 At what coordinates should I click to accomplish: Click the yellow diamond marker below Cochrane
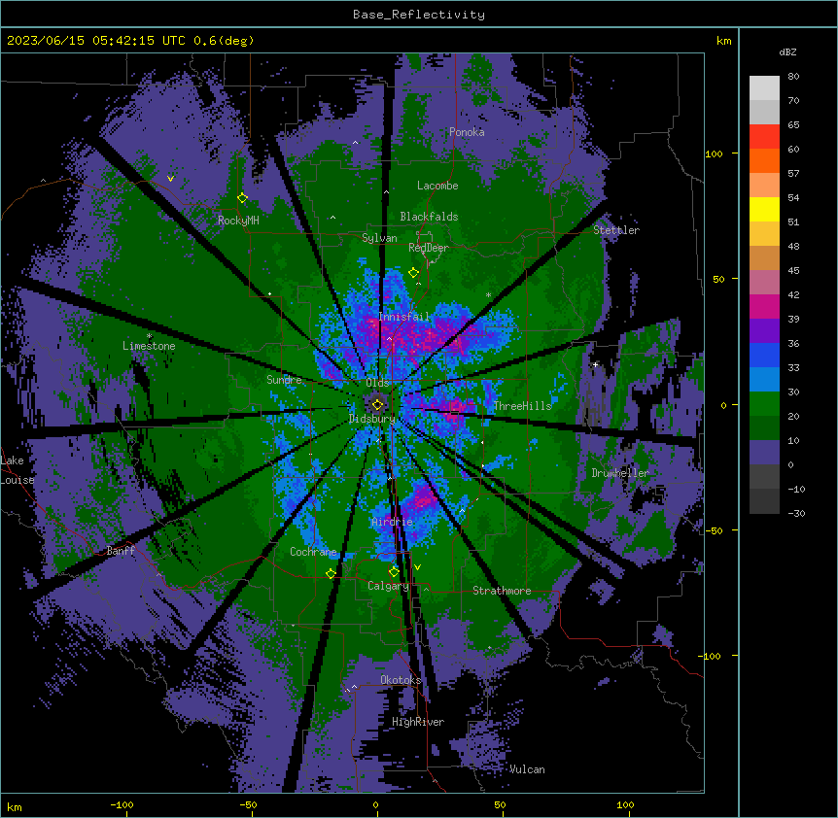click(x=331, y=573)
